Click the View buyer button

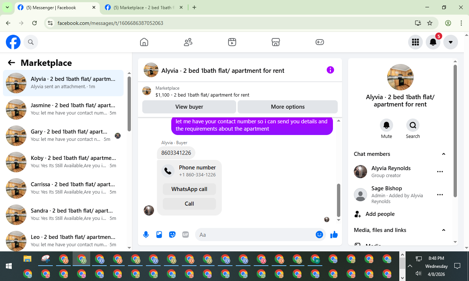[x=189, y=107]
